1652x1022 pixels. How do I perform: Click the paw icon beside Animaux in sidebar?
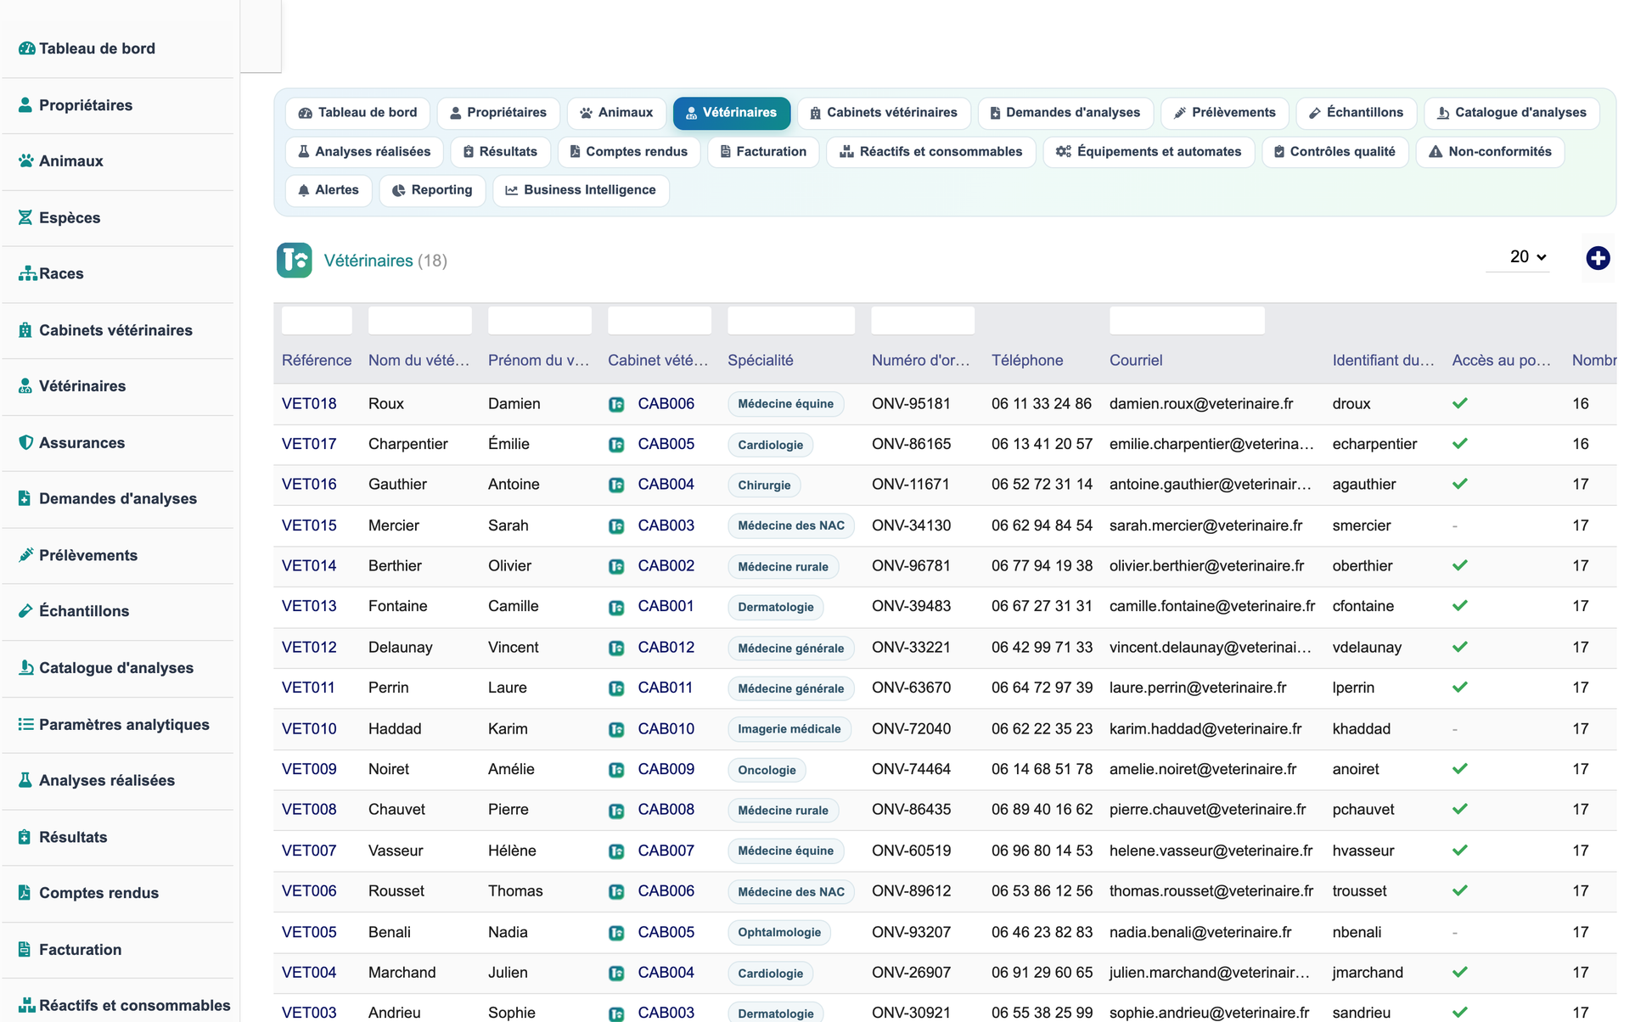click(x=26, y=160)
